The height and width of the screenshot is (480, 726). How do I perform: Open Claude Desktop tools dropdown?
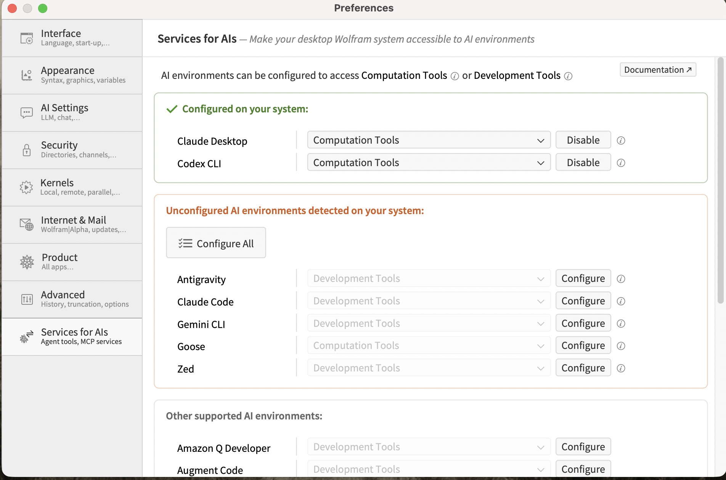[x=429, y=140]
